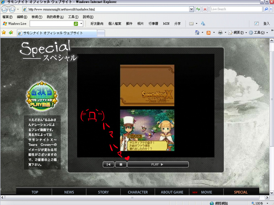
Task: Click the vertical scrollbar up arrow
Action: pyautogui.click(x=272, y=41)
